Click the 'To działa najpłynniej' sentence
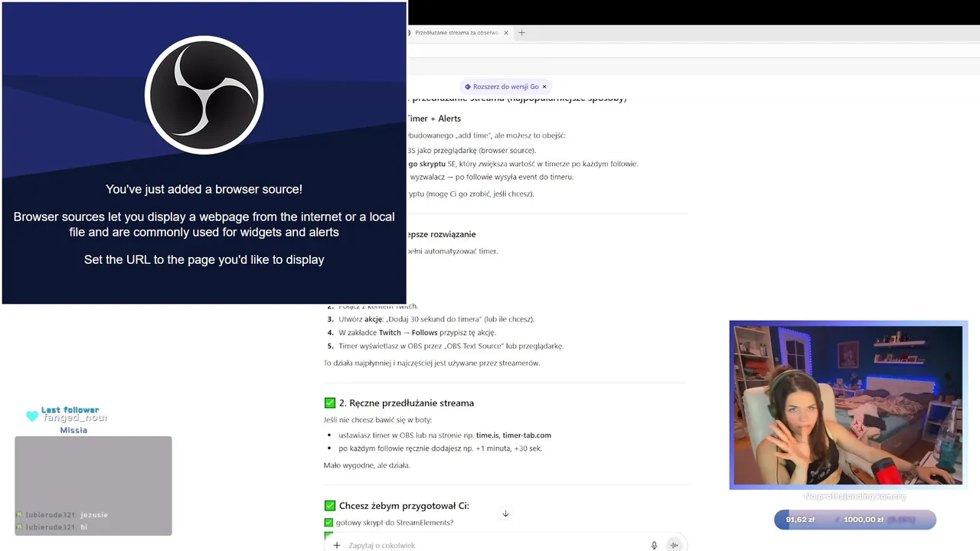Image resolution: width=980 pixels, height=551 pixels. (x=432, y=363)
